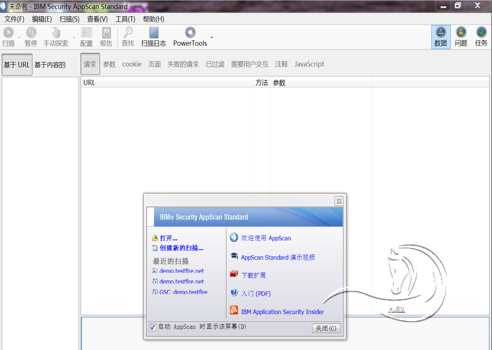Screen dimensions: 492x350
Task: Open the 报告 report icon
Action: coord(106,33)
